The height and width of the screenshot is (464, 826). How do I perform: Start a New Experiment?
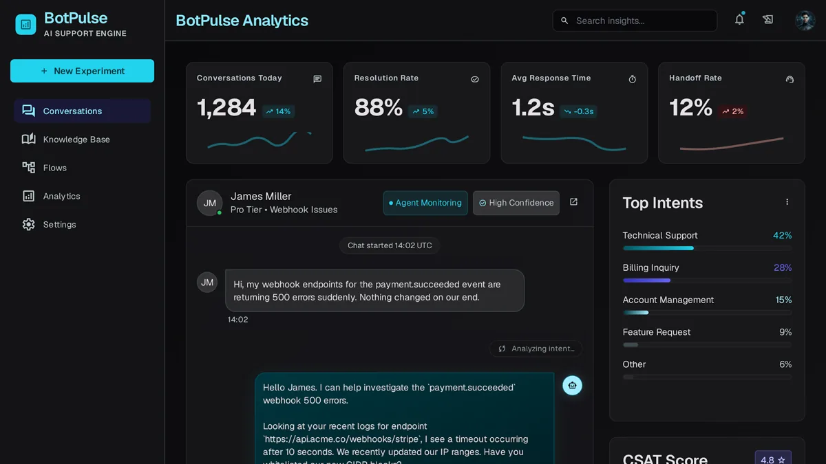click(82, 71)
